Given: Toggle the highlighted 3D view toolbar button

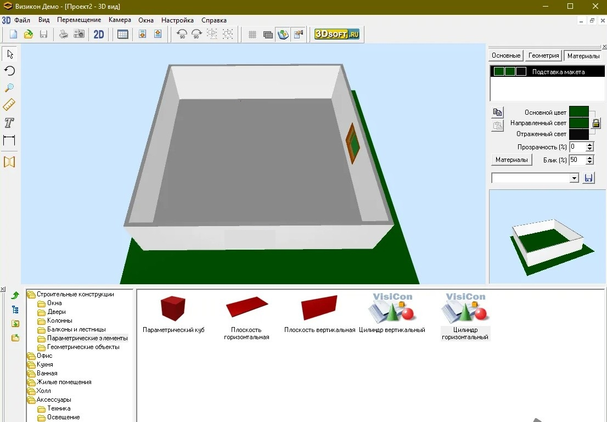Looking at the screenshot, I should point(283,34).
